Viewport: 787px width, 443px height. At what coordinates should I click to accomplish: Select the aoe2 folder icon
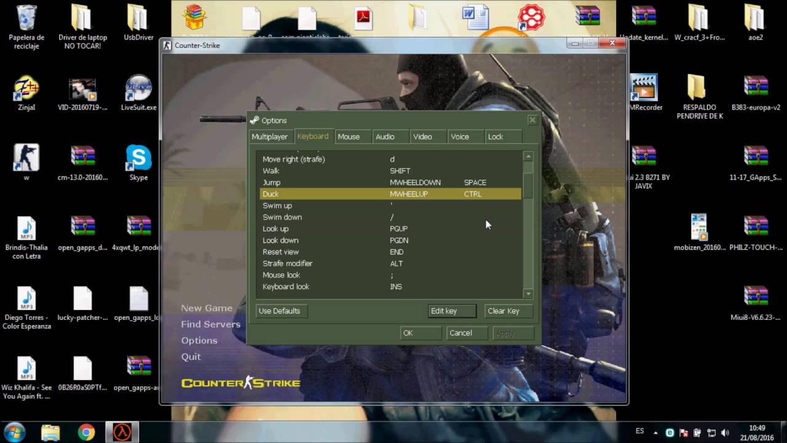click(x=755, y=18)
